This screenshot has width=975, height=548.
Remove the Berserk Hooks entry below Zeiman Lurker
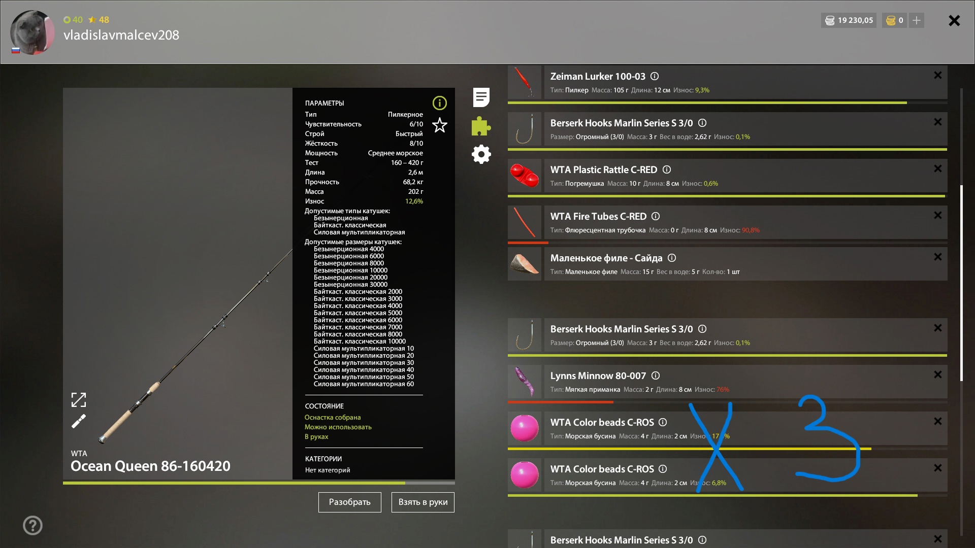(x=938, y=122)
